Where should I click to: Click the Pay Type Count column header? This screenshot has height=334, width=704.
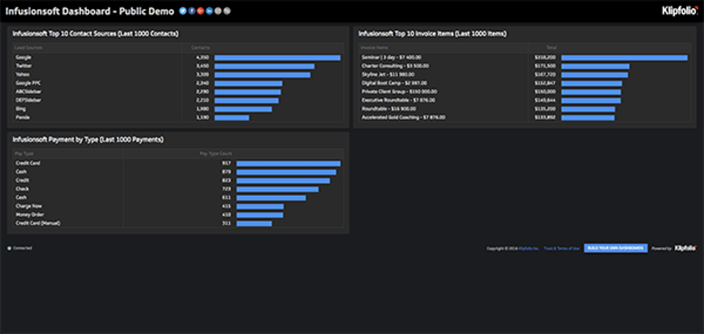click(x=216, y=153)
